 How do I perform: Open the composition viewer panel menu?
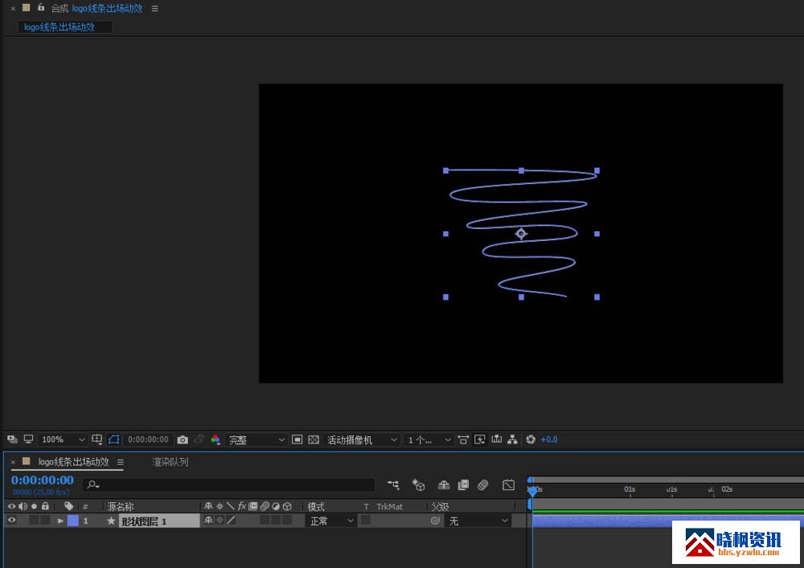pos(155,9)
